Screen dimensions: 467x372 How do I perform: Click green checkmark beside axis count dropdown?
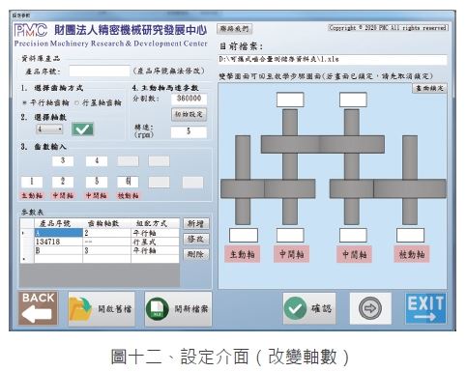82,129
